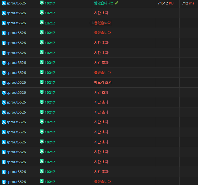
Task: Open the underlined 10217 problem link
Action: (50, 23)
